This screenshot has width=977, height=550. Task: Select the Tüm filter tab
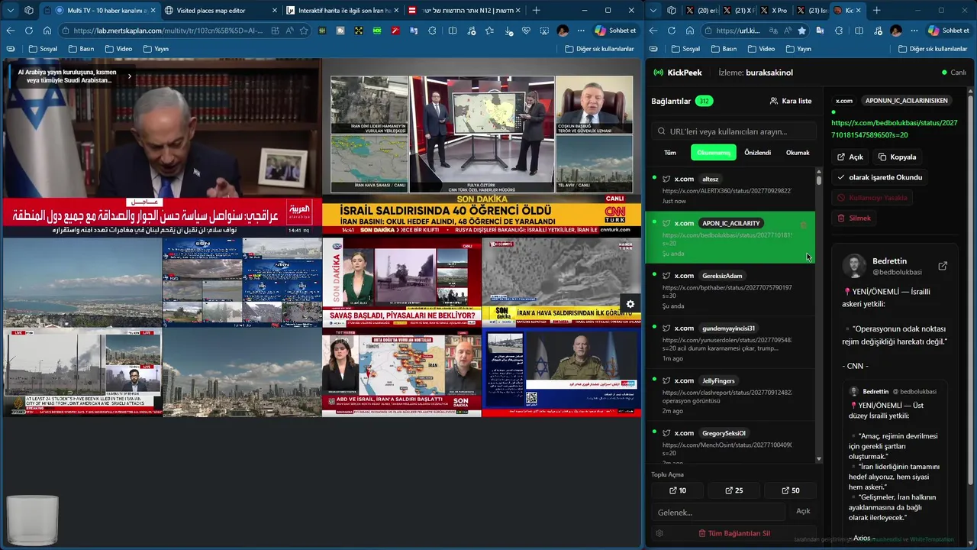(x=669, y=153)
